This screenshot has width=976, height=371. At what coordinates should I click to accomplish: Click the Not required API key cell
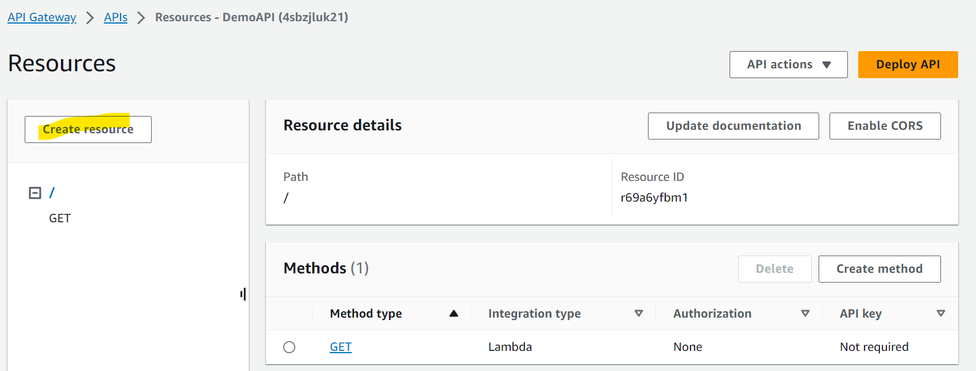(x=874, y=347)
